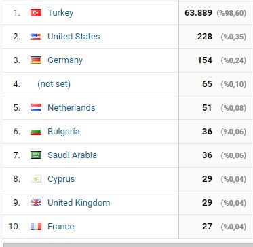Click the United States flag icon

(x=36, y=37)
